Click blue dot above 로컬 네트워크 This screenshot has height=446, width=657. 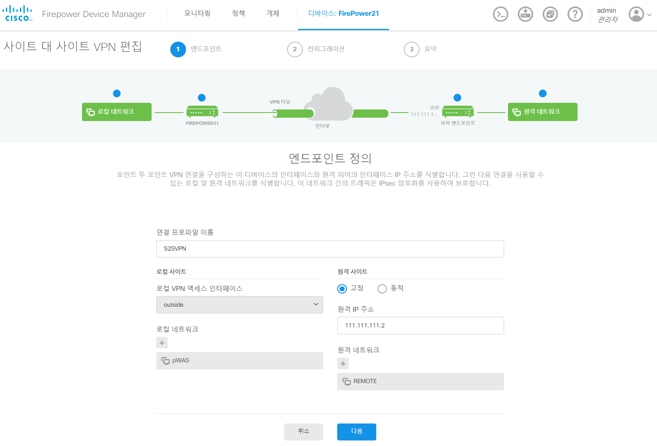[x=117, y=93]
